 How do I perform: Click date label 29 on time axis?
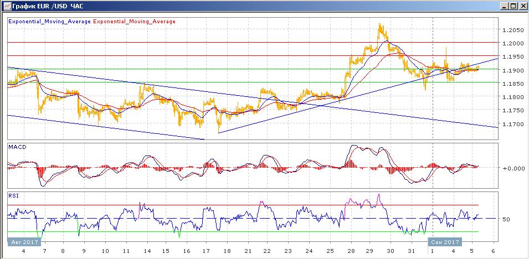[369, 251]
